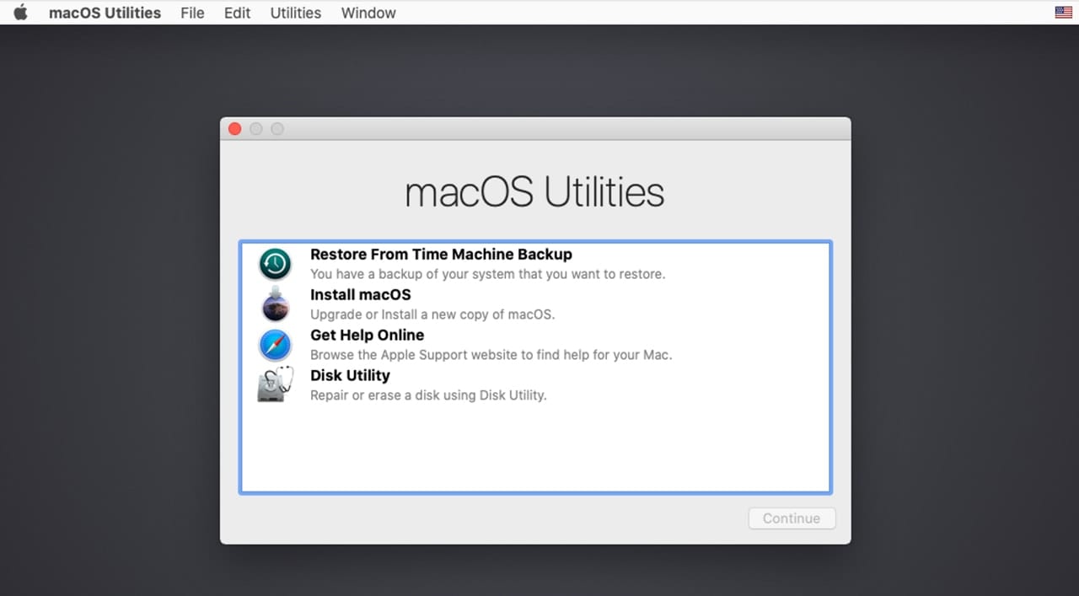Choose the Disk Utility option title
The image size is (1079, 596).
click(x=350, y=375)
